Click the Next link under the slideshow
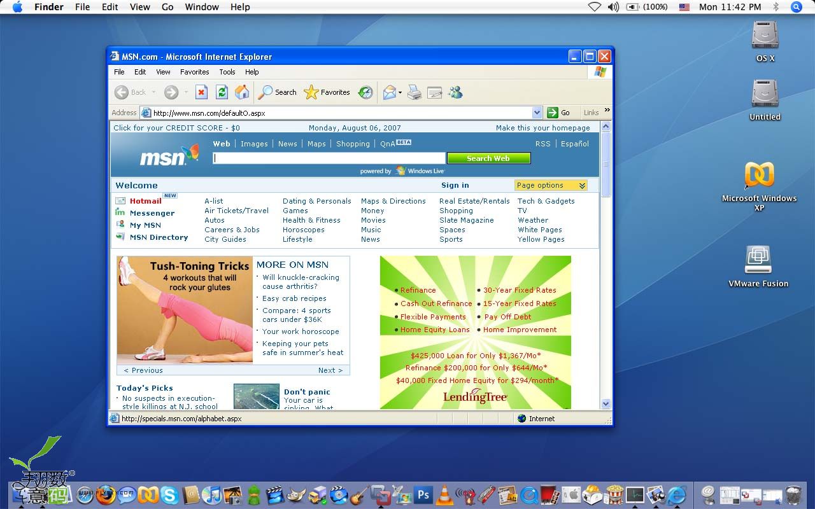Image resolution: width=815 pixels, height=509 pixels. pyautogui.click(x=330, y=370)
